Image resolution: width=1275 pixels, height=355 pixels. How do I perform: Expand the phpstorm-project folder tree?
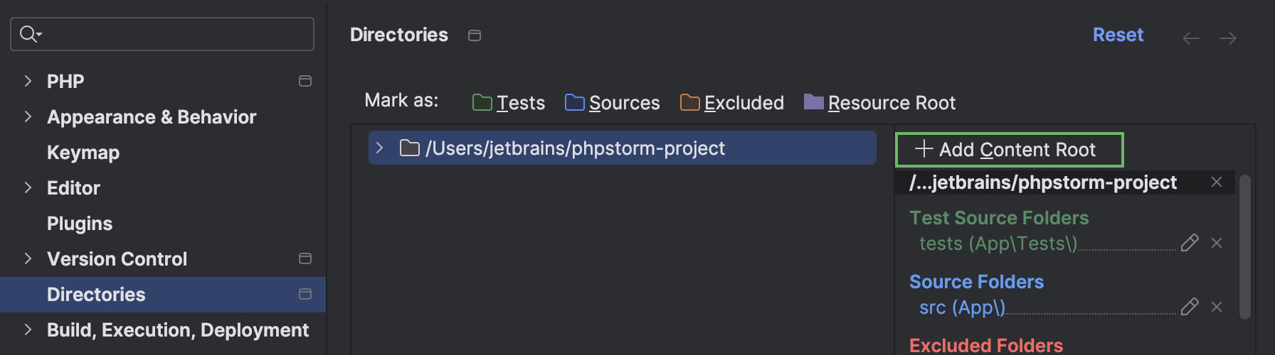click(380, 148)
